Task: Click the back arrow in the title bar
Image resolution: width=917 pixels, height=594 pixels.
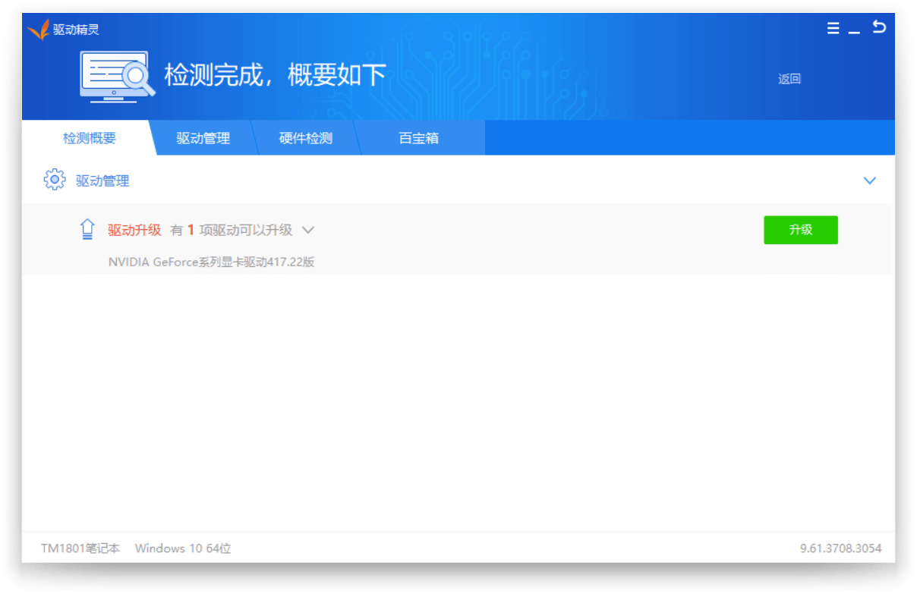Action: click(880, 27)
